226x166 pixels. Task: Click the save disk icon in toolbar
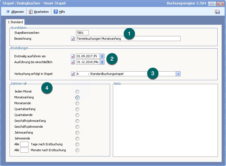pyautogui.click(x=217, y=12)
